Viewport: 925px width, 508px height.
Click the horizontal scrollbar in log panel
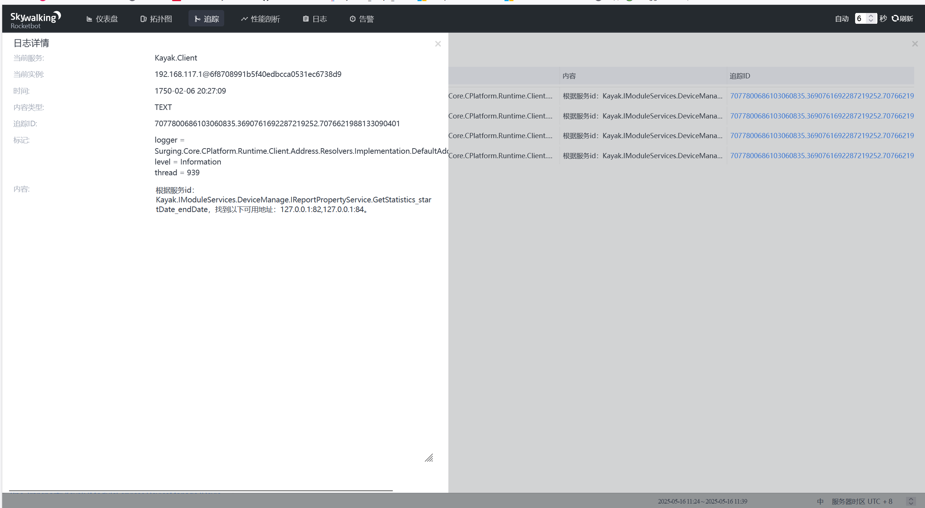201,491
